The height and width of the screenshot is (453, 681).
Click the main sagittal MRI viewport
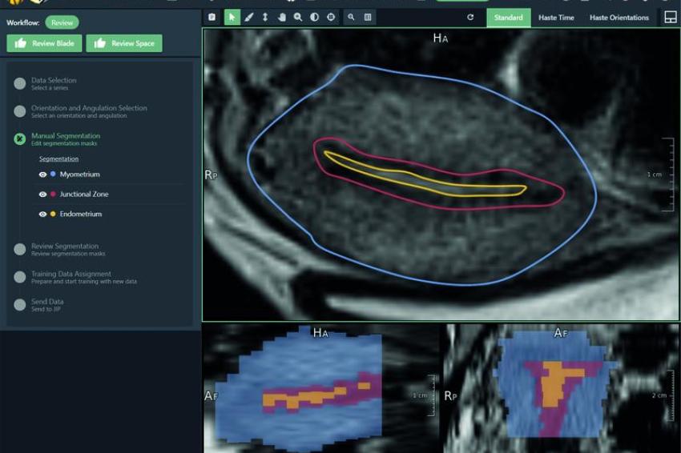[441, 174]
